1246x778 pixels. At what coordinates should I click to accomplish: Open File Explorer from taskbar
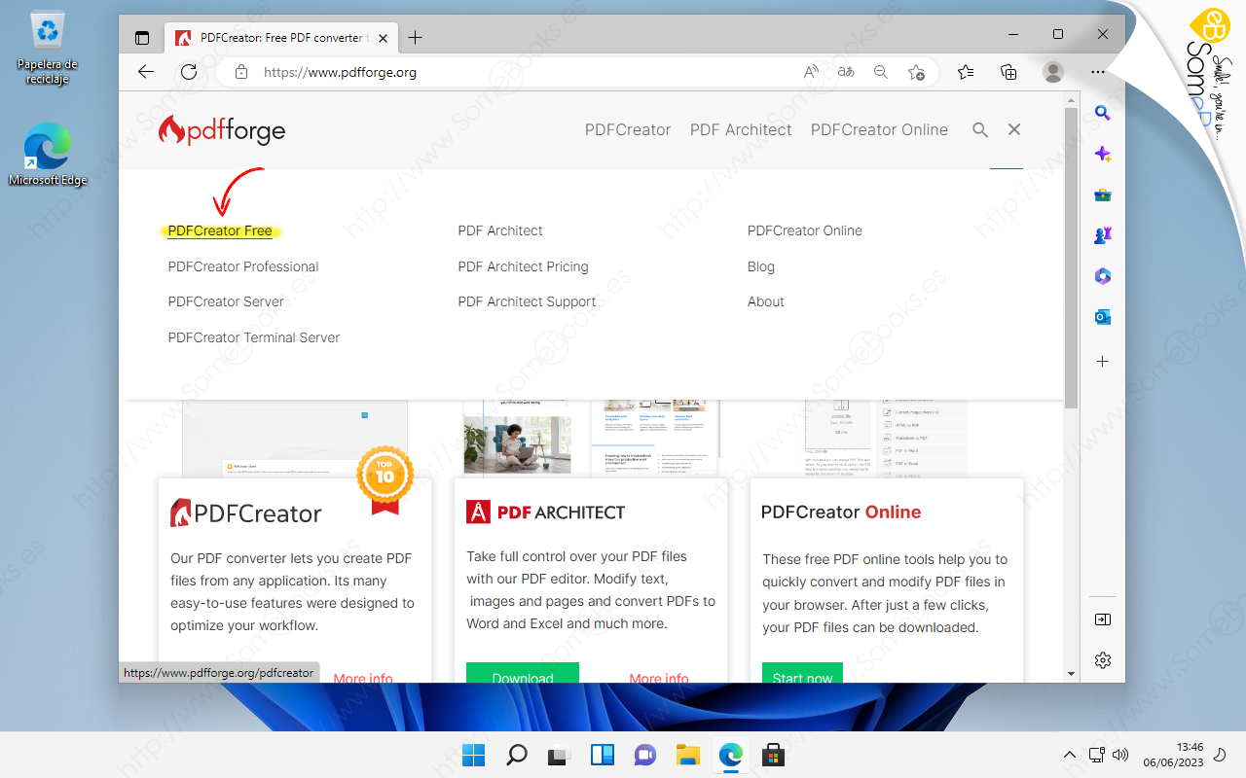(x=688, y=755)
